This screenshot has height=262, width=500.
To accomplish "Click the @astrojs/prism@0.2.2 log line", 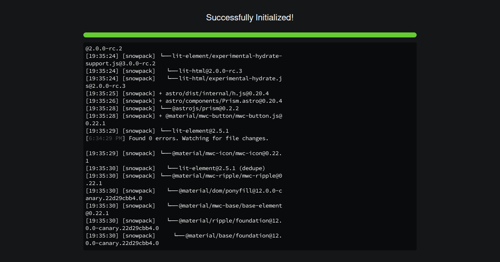I will [x=162, y=109].
